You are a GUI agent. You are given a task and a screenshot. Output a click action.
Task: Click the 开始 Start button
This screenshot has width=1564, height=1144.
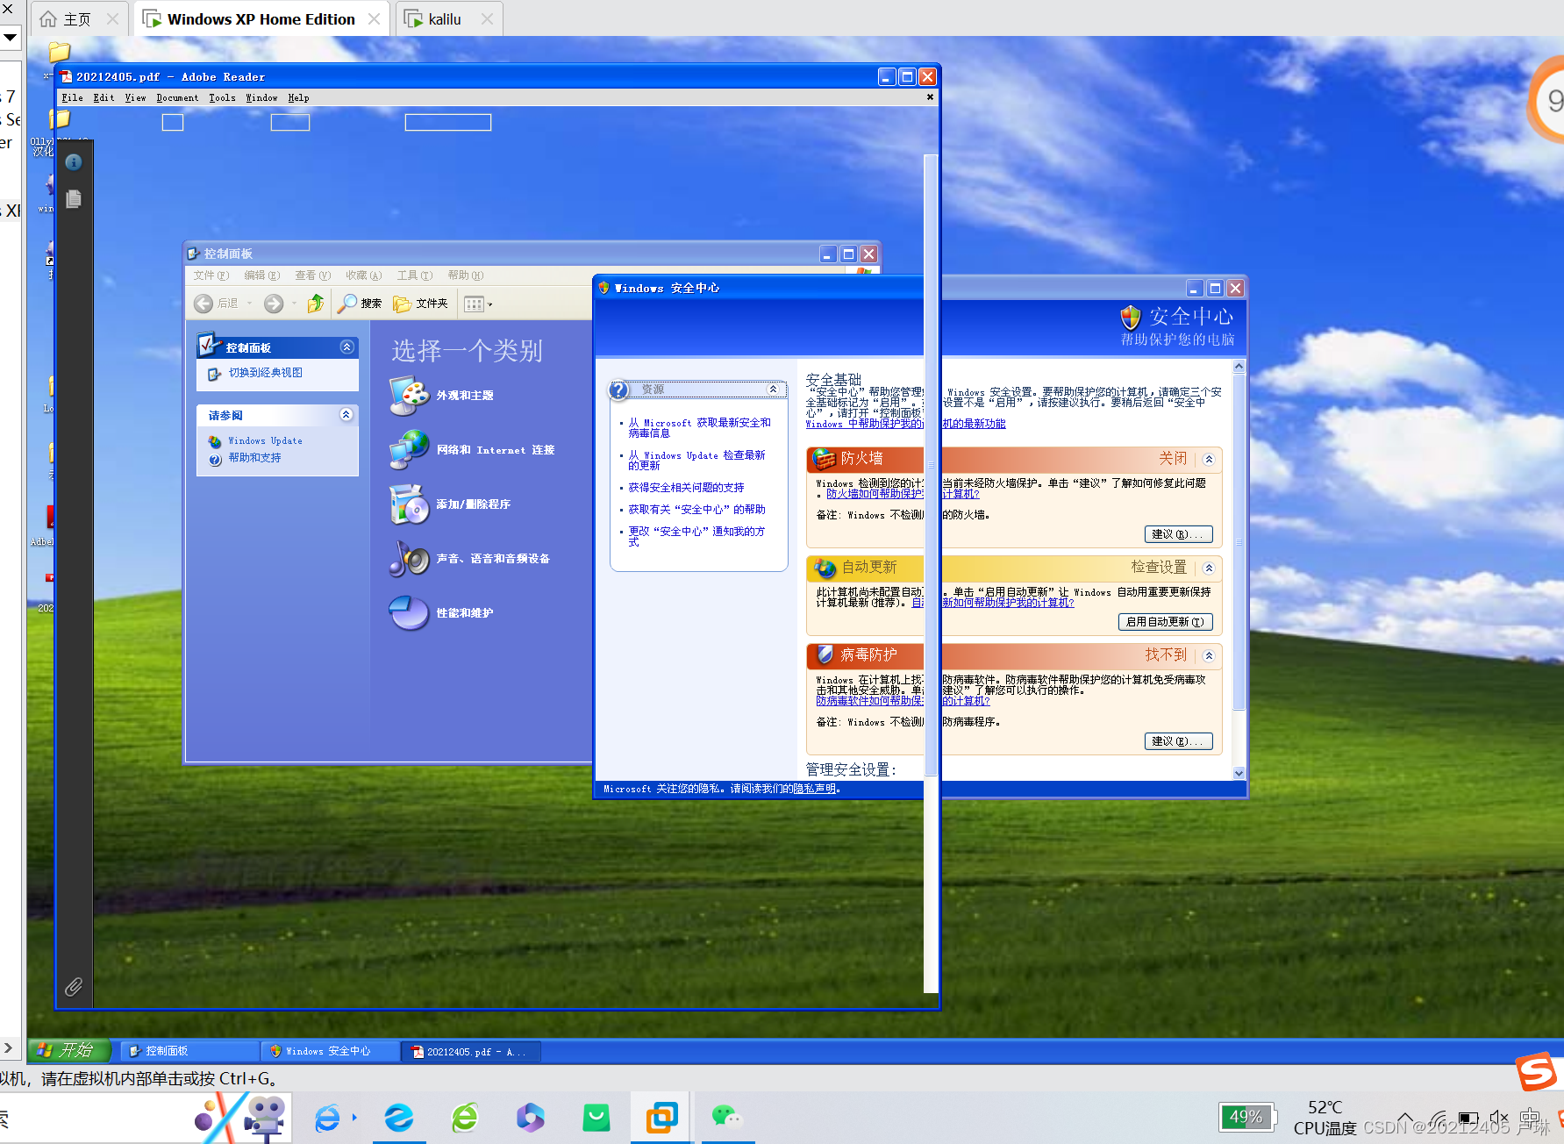68,1050
